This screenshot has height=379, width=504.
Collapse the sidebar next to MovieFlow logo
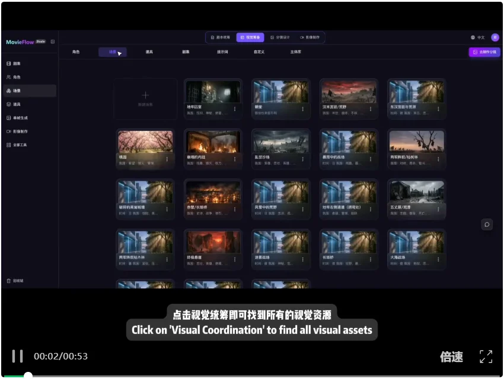pos(53,41)
